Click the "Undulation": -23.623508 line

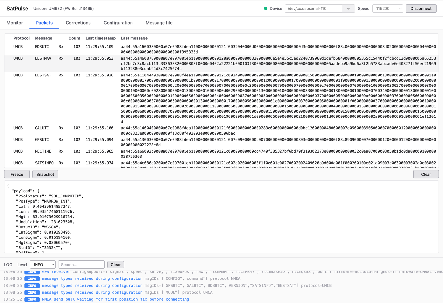(45, 222)
